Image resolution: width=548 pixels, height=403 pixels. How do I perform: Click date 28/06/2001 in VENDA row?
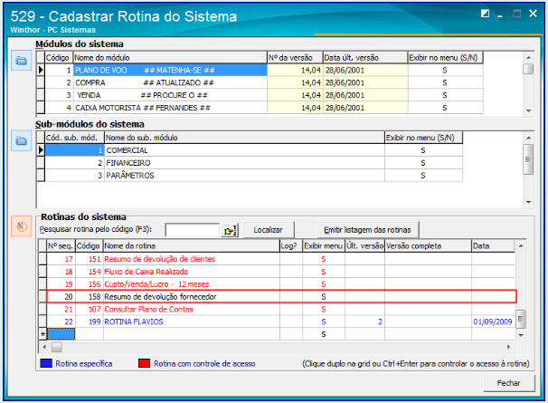coord(365,95)
